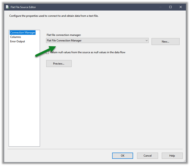
Task: Expand the flat file connection manager dropdown arrow
Action: (x=146, y=41)
